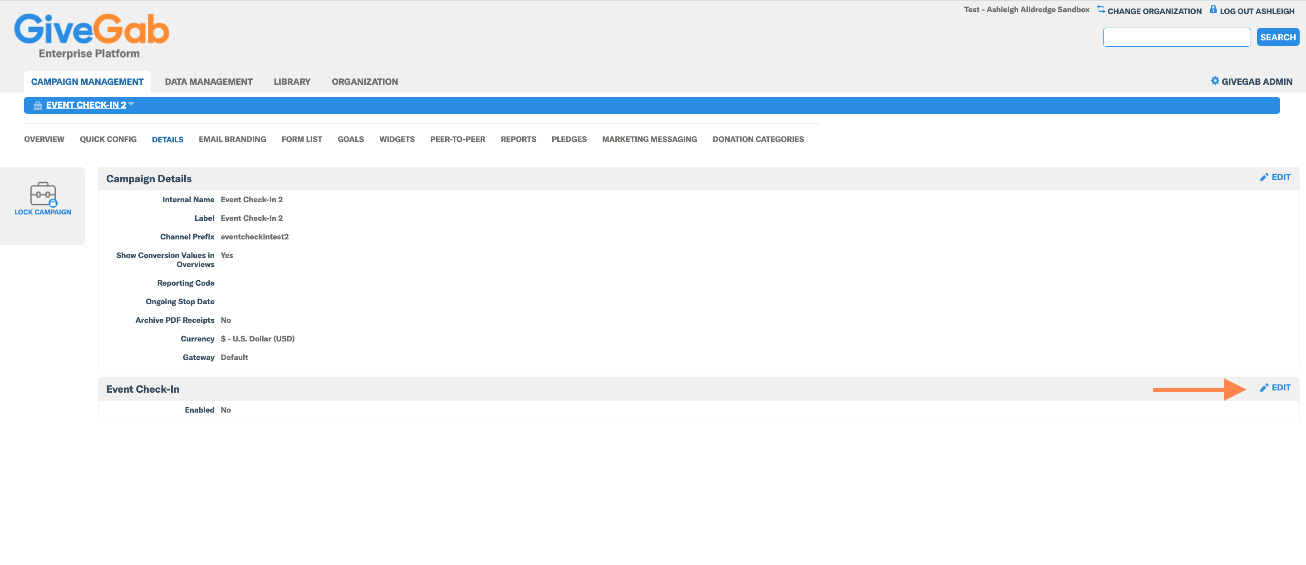Expand the Event Check-In 2 campaign dropdown arrow
1306x565 pixels.
click(x=131, y=104)
